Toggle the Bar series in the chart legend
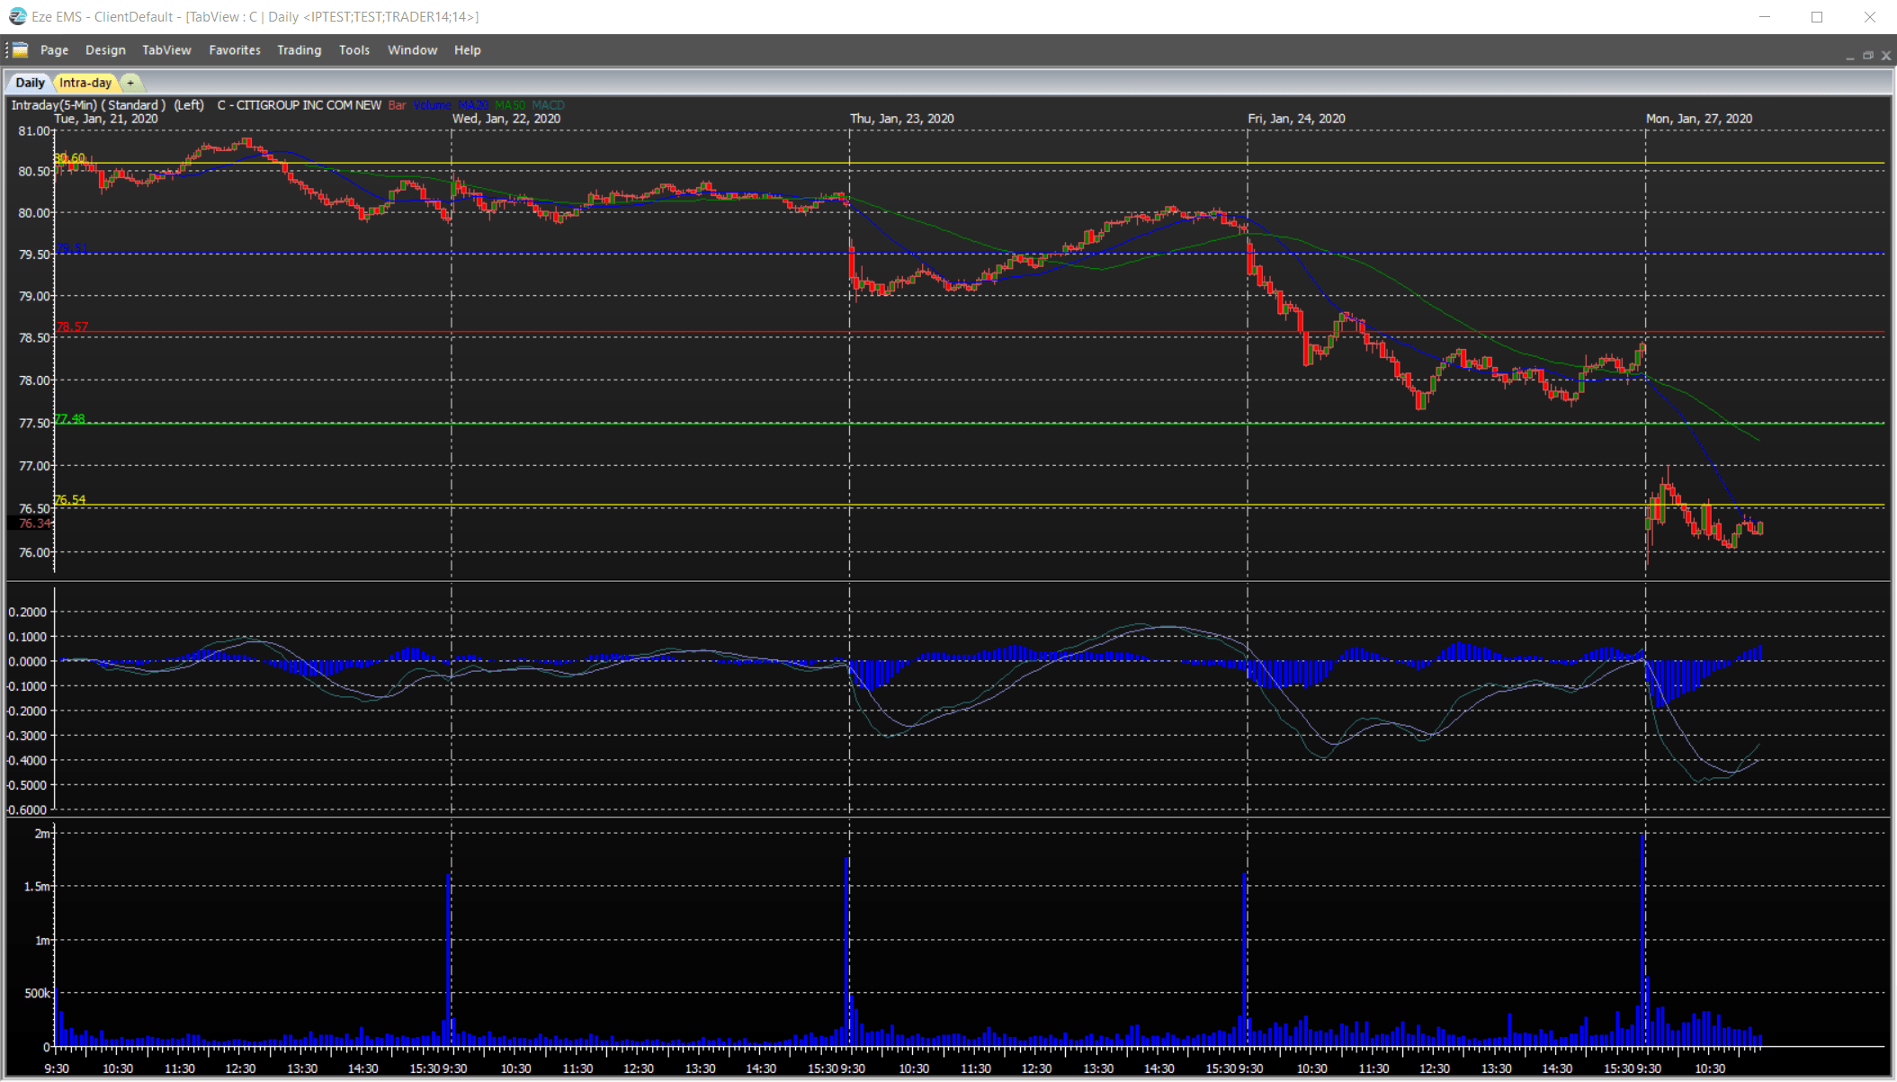 pyautogui.click(x=396, y=104)
